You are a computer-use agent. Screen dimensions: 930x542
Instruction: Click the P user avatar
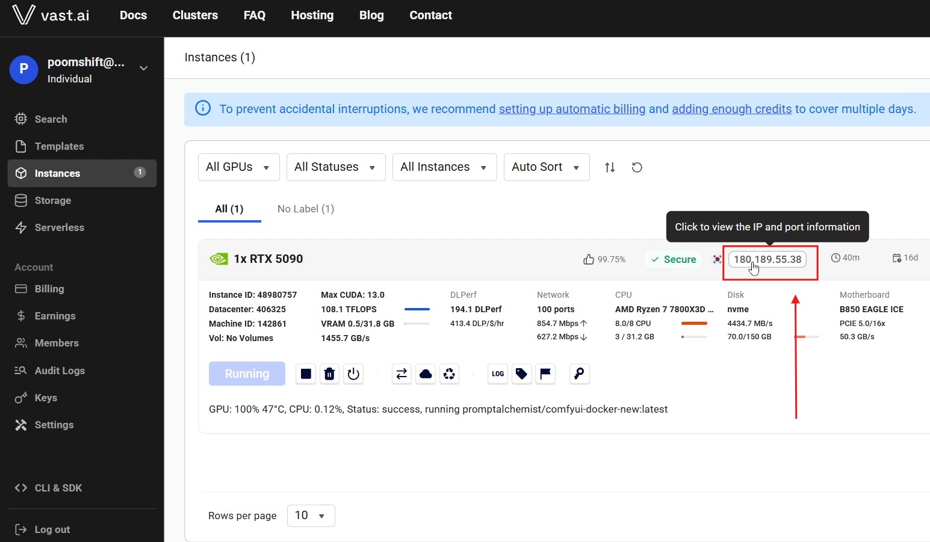tap(24, 69)
